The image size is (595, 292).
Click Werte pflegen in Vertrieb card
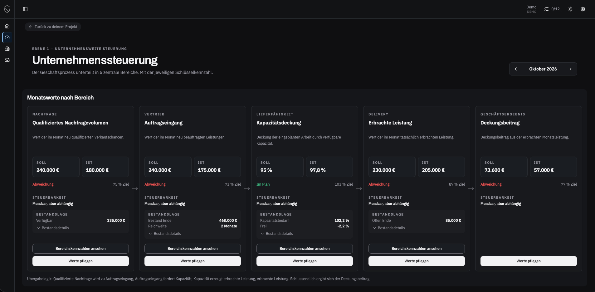pos(193,261)
